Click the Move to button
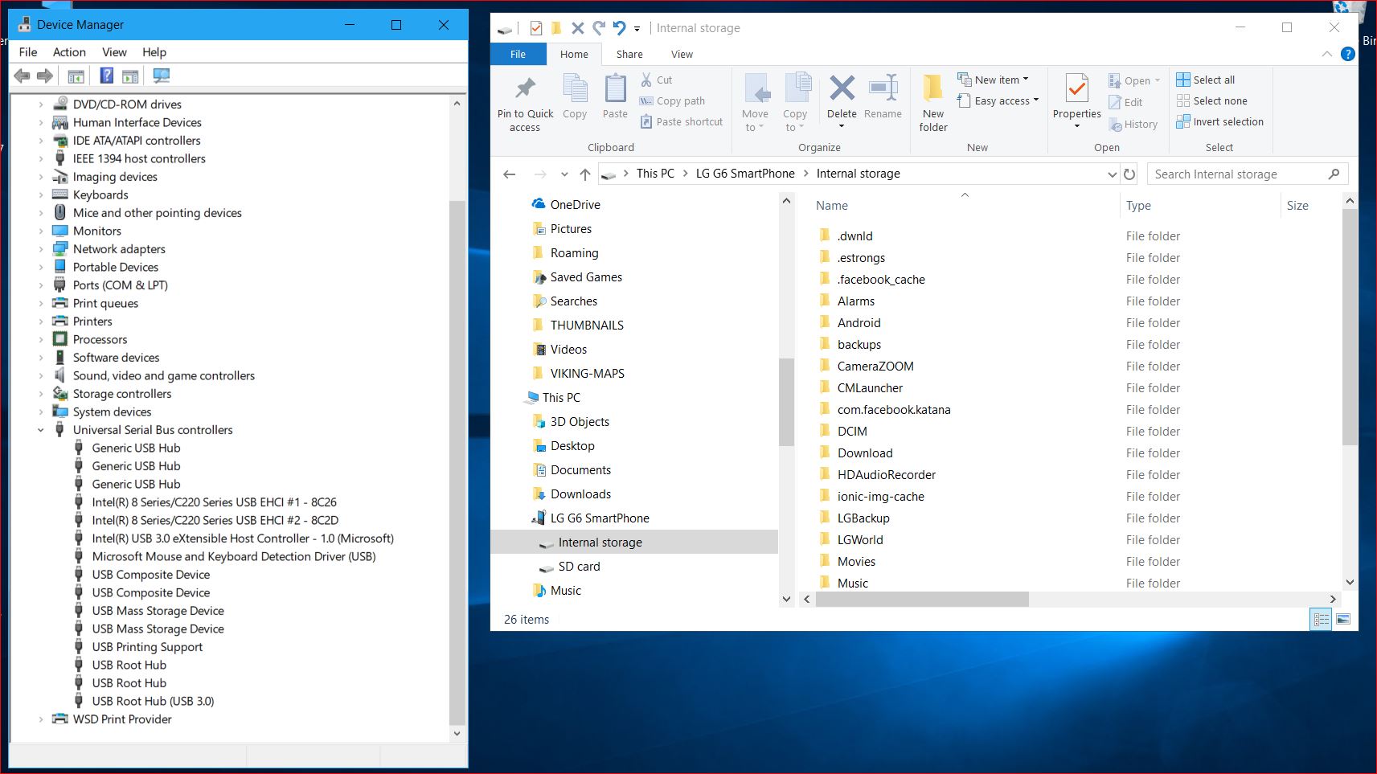This screenshot has height=774, width=1377. pos(755,102)
